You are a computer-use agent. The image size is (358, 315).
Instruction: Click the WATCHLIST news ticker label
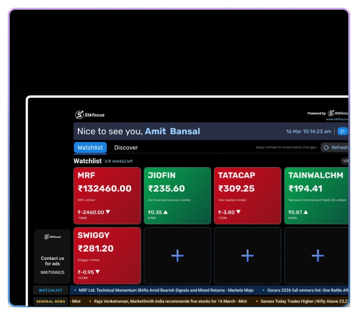coord(51,290)
